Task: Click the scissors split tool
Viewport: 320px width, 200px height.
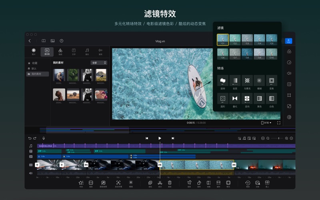Action: pos(160,182)
